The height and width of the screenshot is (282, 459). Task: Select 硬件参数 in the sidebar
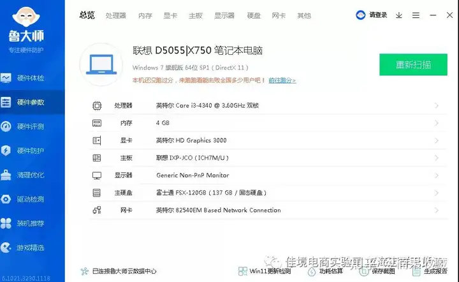coord(33,102)
